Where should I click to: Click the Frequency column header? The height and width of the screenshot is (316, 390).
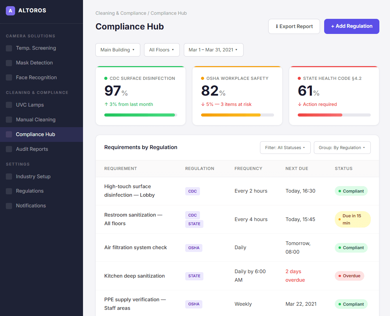(248, 168)
